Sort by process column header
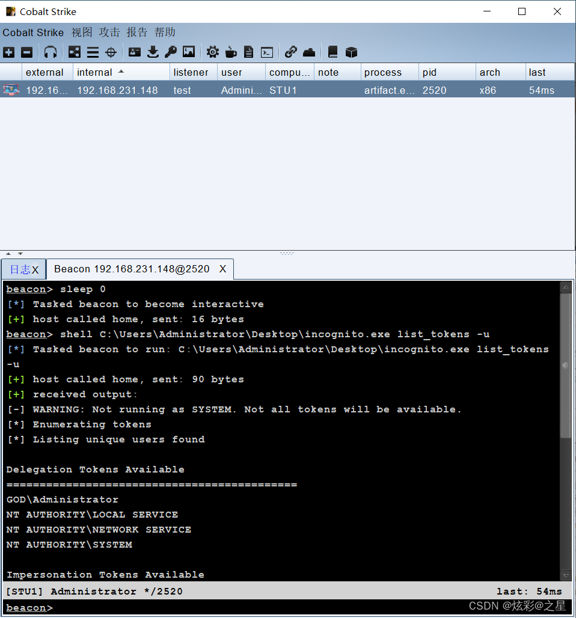576x618 pixels. point(390,73)
